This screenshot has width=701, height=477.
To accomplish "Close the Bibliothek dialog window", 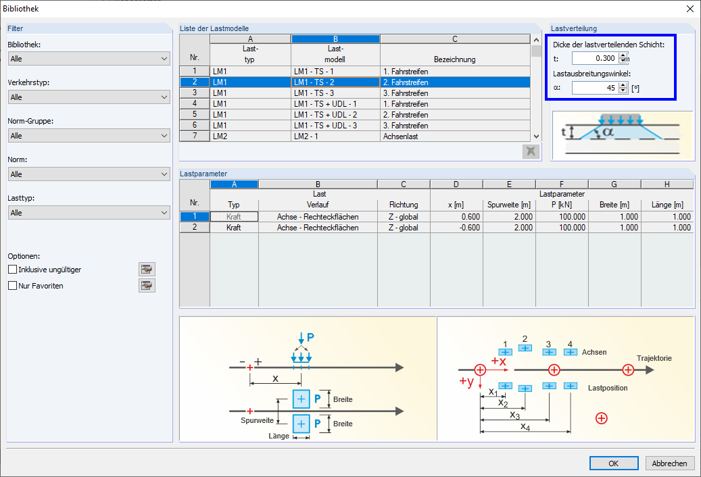I will tap(690, 9).
